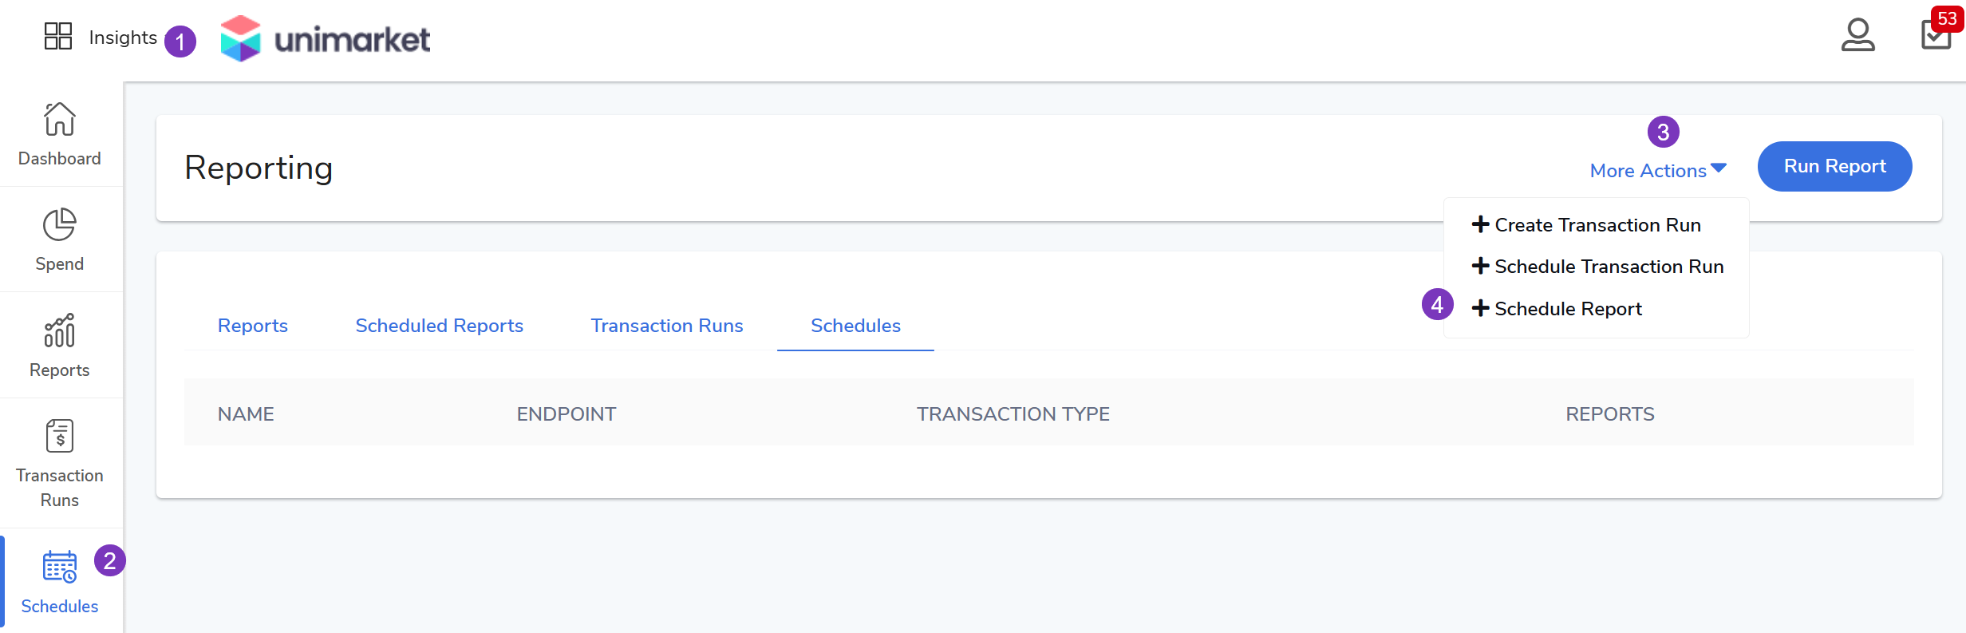Open the Transaction Runs invoice icon
1966x633 pixels.
pos(60,436)
